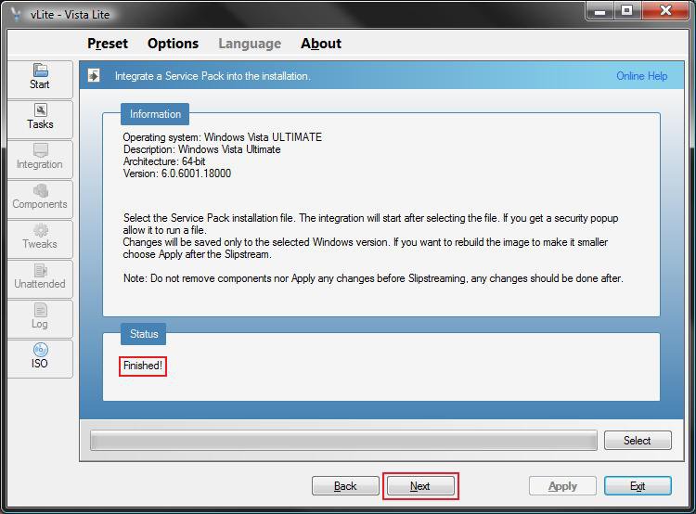Open the Start page in sidebar
The image size is (696, 514).
[x=40, y=79]
